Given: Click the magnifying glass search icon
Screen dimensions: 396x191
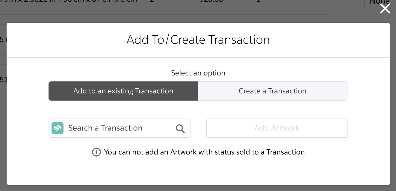Looking at the screenshot, I should coord(180,128).
